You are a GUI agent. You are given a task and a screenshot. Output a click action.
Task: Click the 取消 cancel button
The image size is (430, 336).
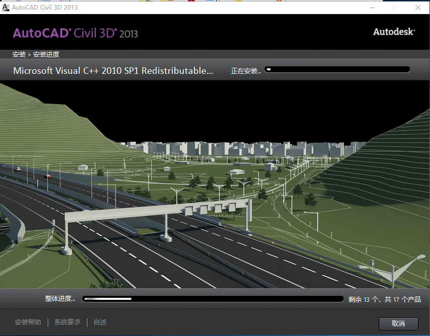tap(398, 323)
